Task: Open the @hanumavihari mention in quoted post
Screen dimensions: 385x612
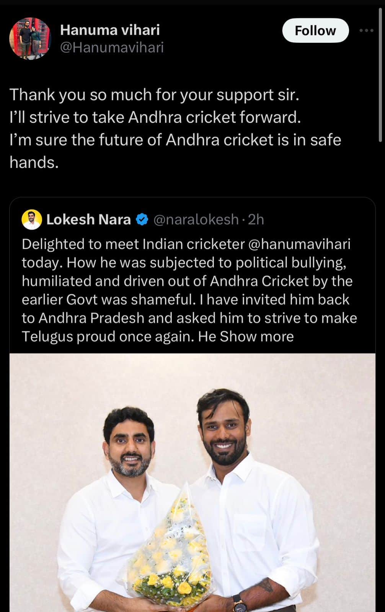Action: click(x=299, y=244)
